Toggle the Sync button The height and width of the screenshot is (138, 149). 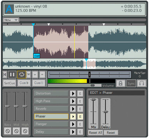coord(131,83)
